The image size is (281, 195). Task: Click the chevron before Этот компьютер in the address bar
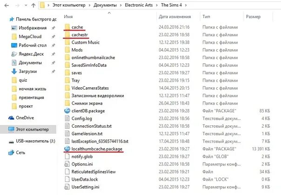pyautogui.click(x=48, y=5)
